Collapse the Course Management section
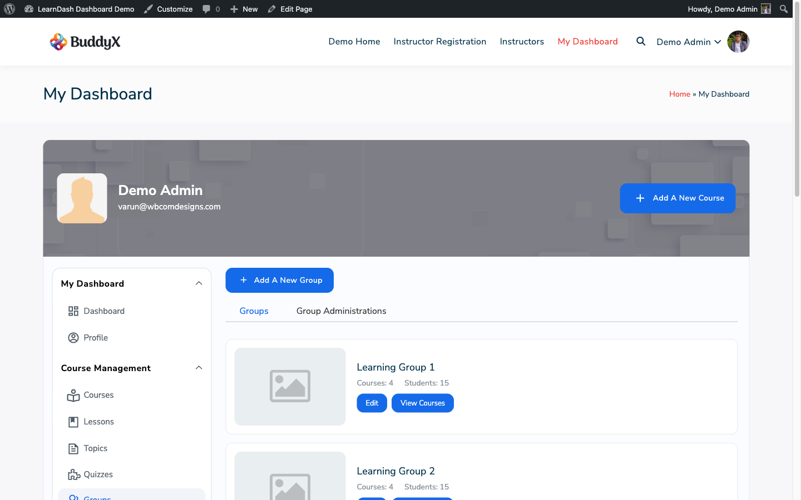 pyautogui.click(x=199, y=367)
